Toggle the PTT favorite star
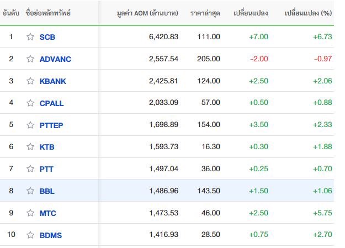Image resolution: width=345 pixels, height=248 pixels. 30,169
